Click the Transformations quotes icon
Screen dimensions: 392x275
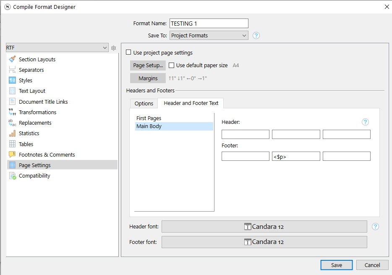click(x=12, y=112)
